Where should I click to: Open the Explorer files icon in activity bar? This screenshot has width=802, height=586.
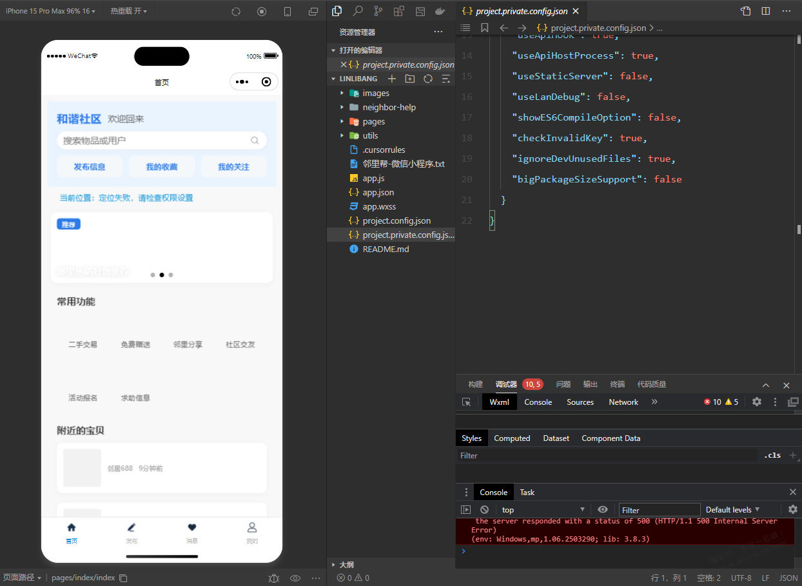click(x=337, y=11)
